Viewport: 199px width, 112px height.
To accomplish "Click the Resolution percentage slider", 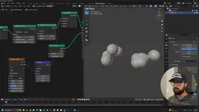I will (189, 49).
